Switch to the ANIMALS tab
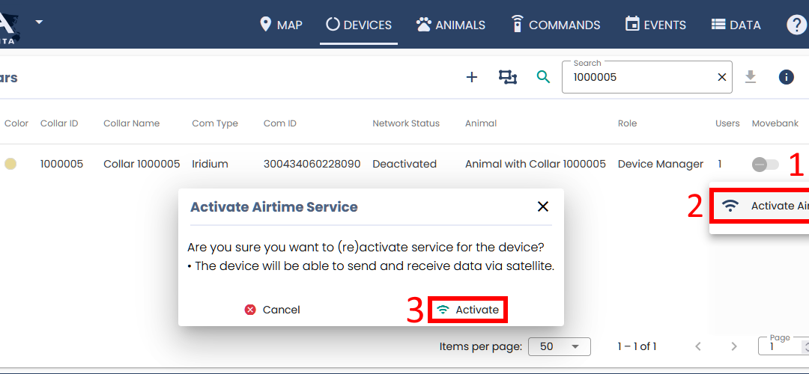Image resolution: width=809 pixels, height=374 pixels. (451, 25)
